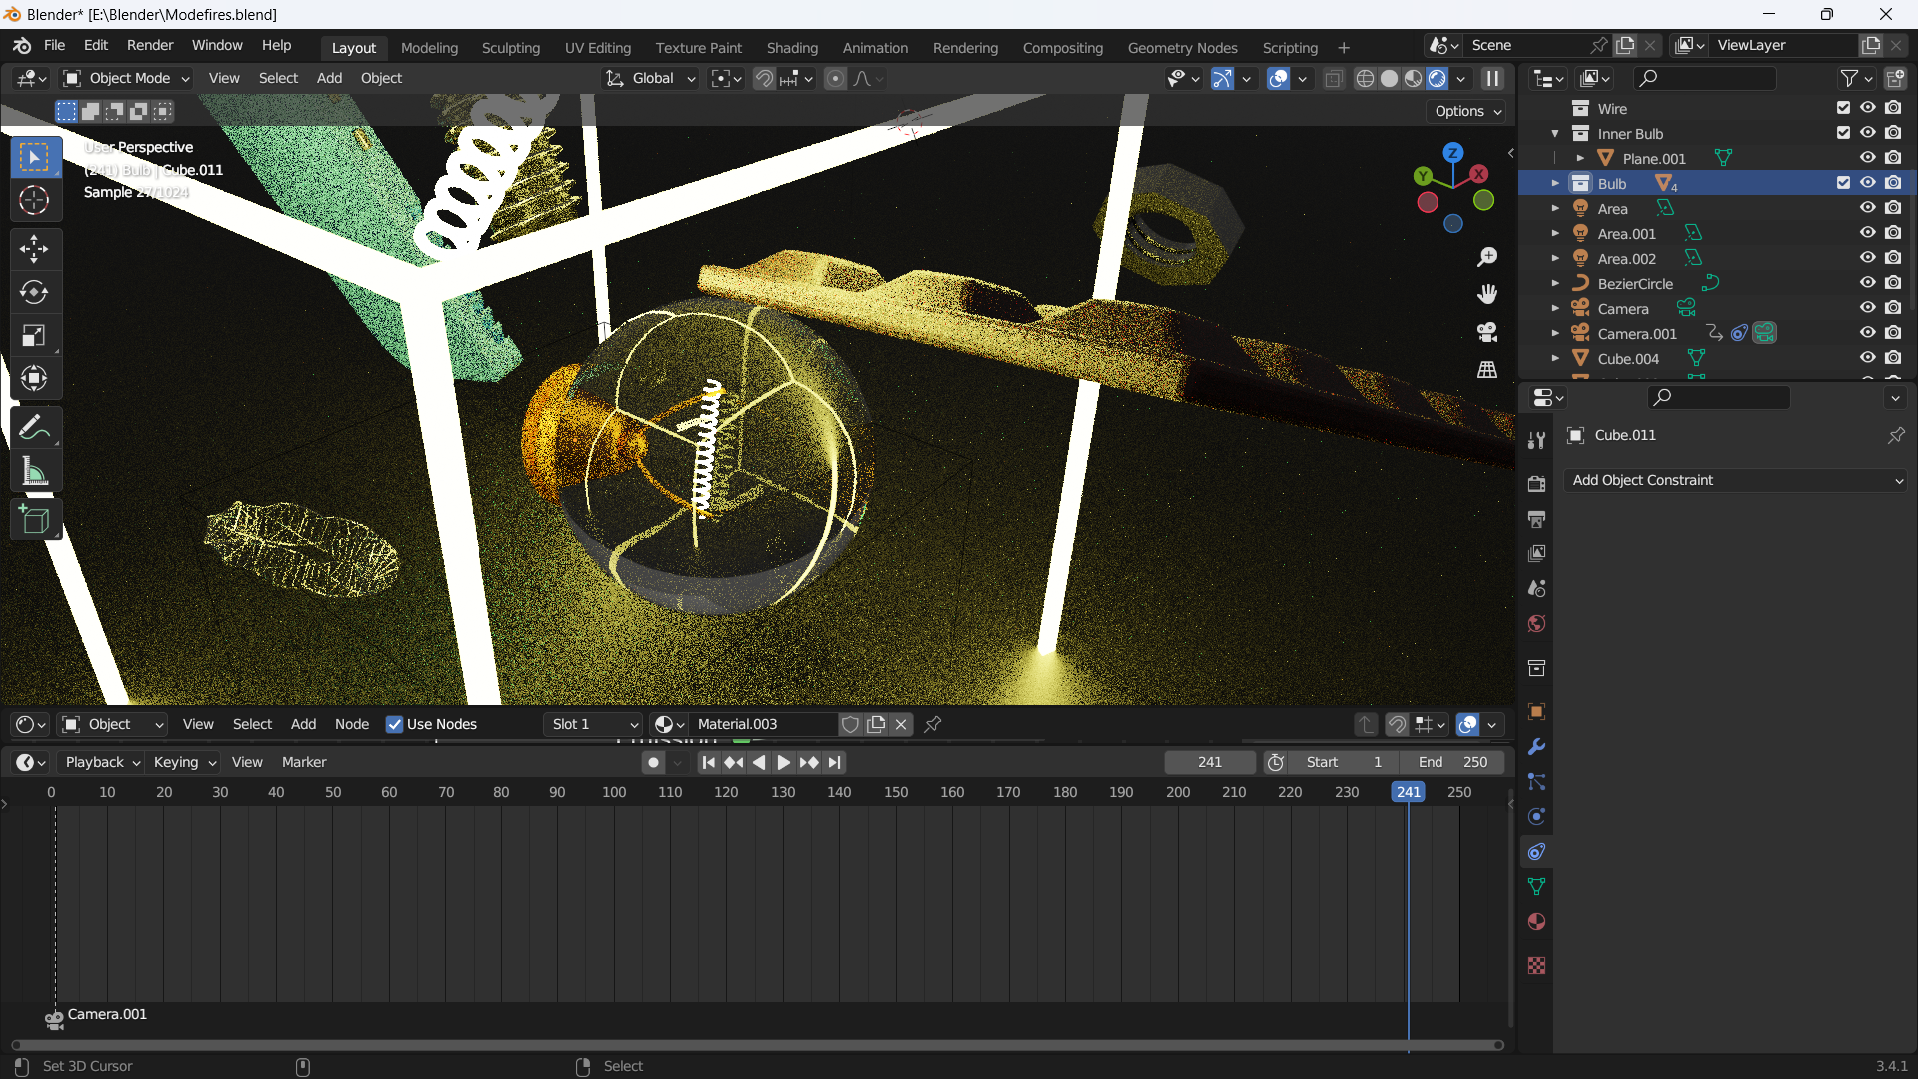This screenshot has height=1079, width=1918.
Task: Expand the Bulb tree item in outliner
Action: click(x=1558, y=183)
